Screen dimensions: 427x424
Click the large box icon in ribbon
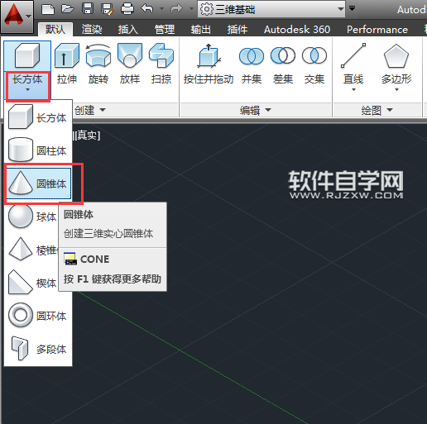(x=27, y=56)
